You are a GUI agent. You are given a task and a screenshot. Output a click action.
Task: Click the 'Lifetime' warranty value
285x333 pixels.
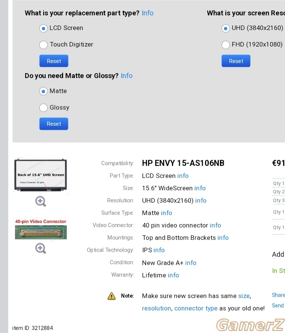tap(154, 275)
